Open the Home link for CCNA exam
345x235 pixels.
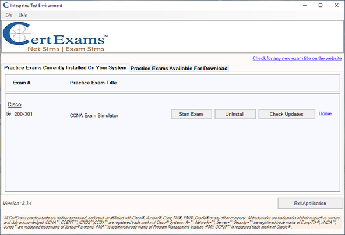[x=325, y=113]
